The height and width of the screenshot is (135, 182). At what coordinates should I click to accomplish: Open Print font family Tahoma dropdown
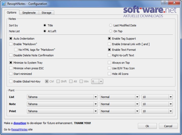[62, 111]
